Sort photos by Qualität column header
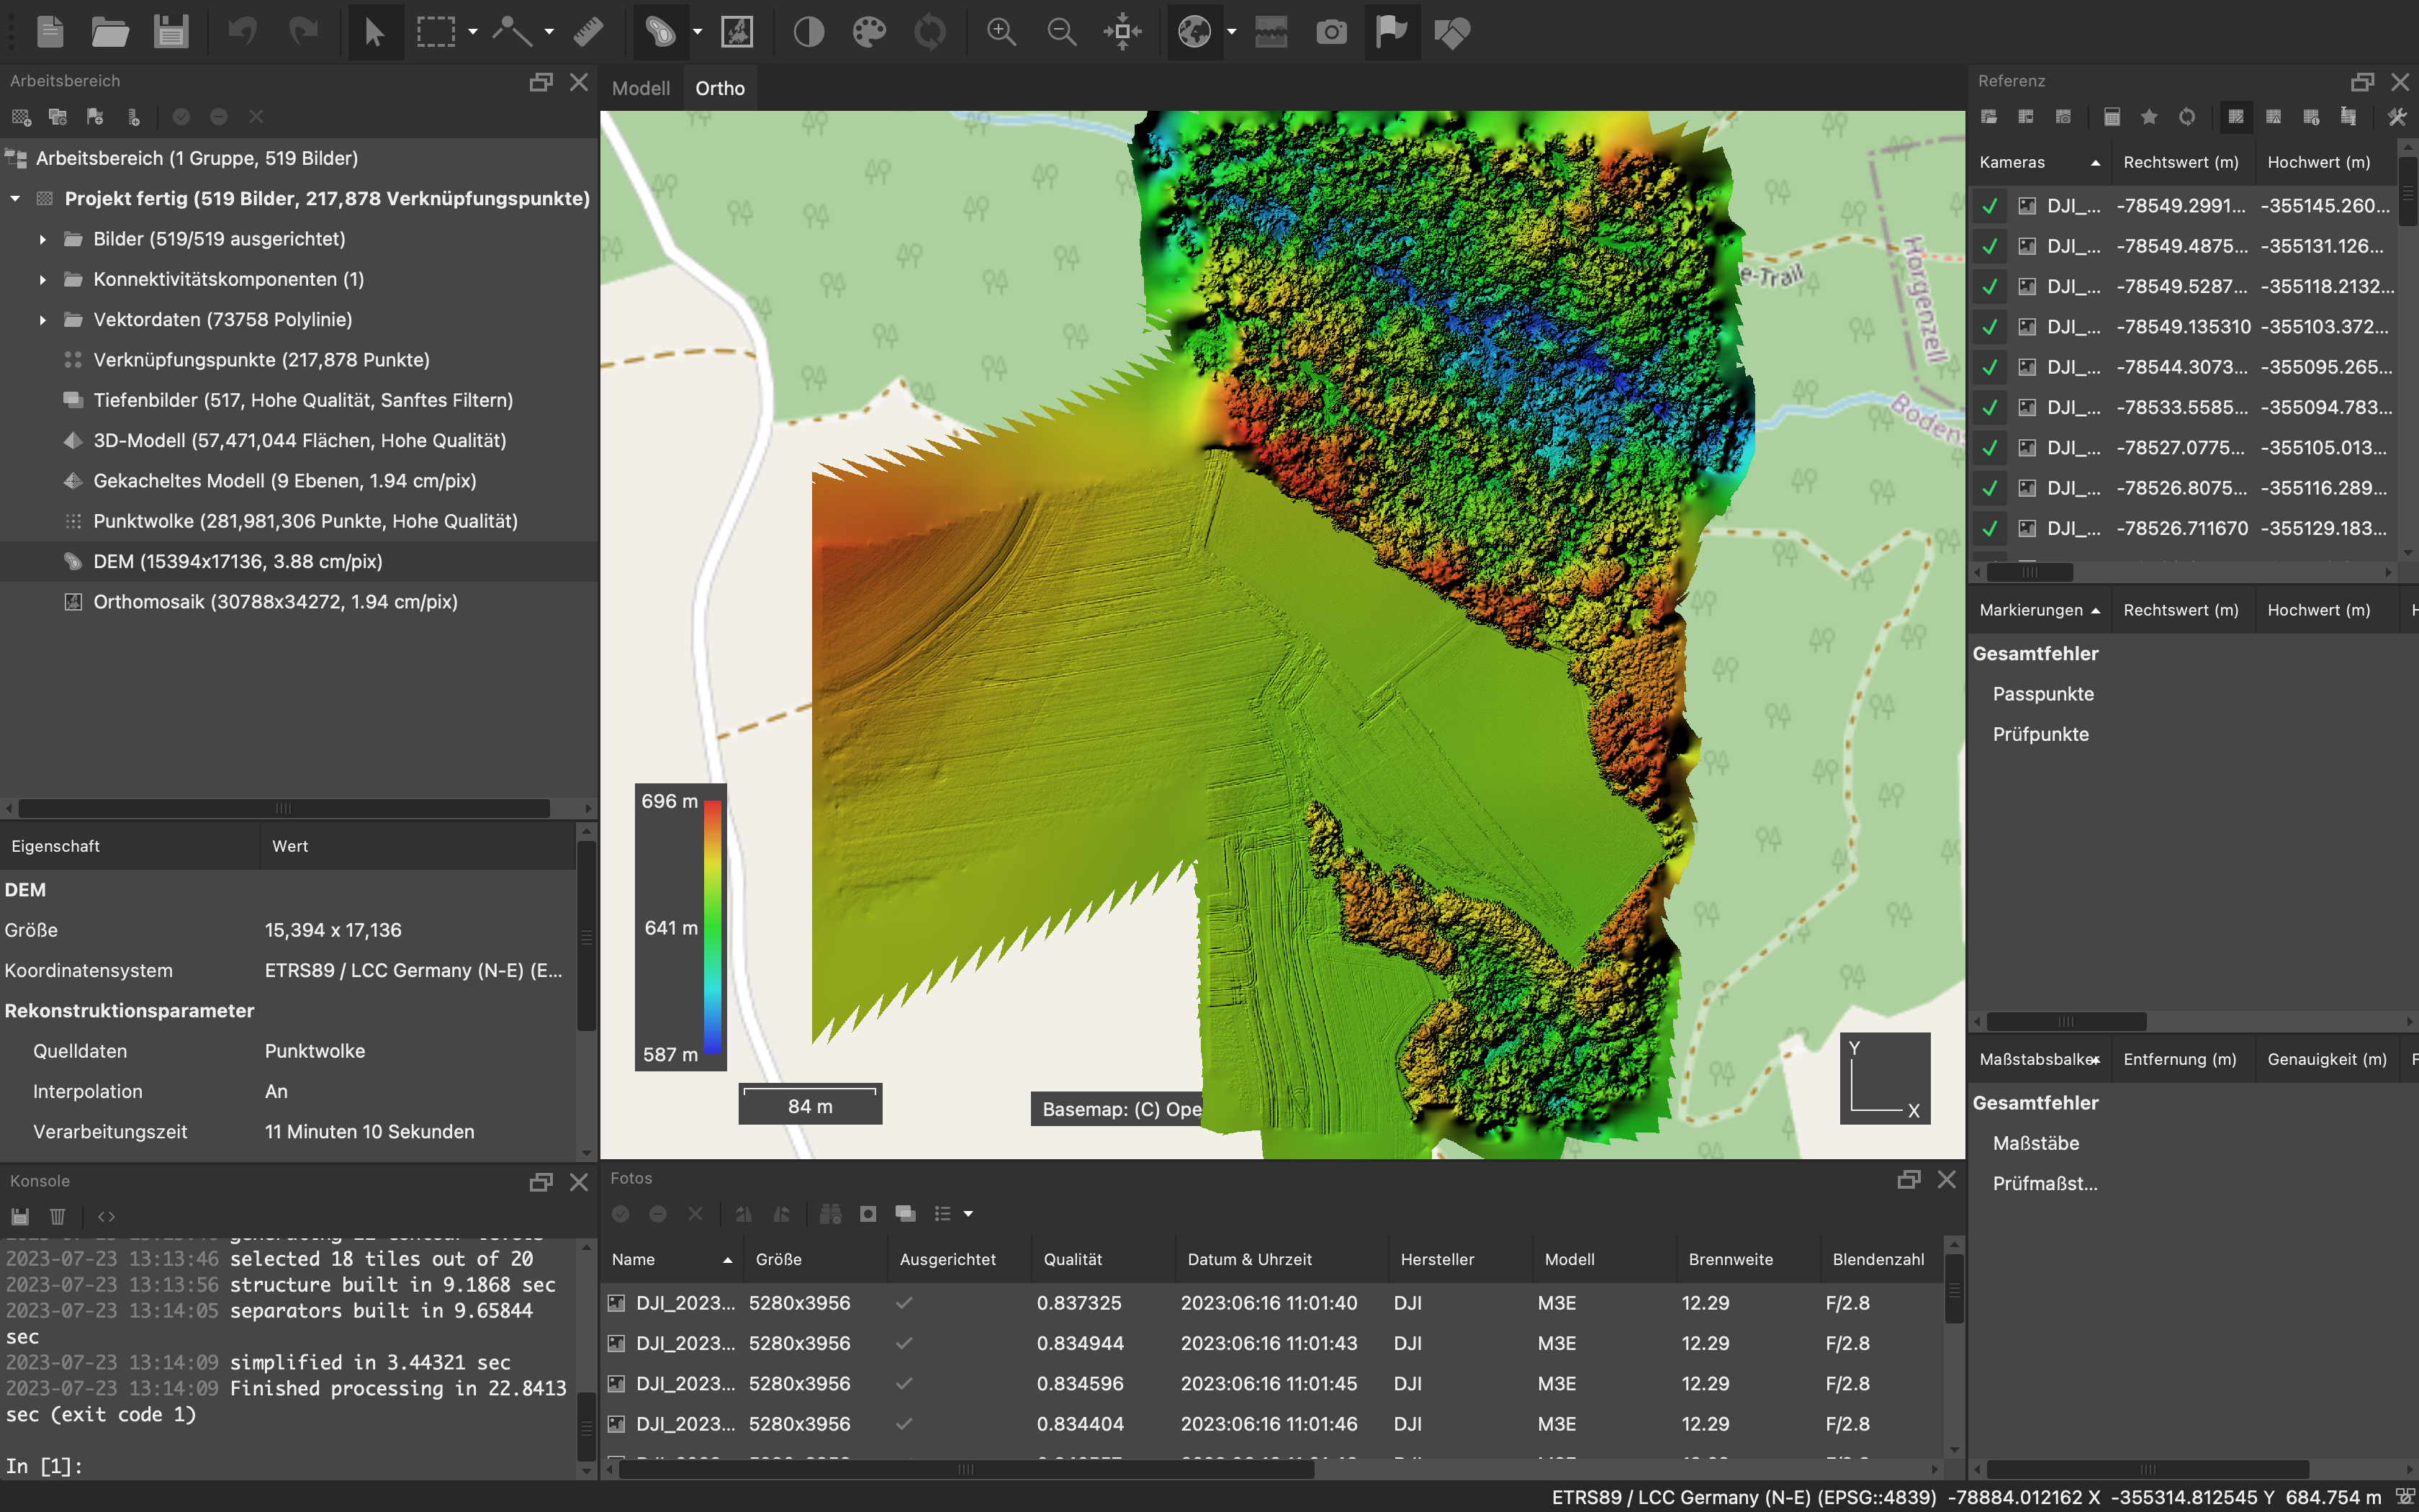Screen dimensions: 2419x1512 click(1073, 1259)
